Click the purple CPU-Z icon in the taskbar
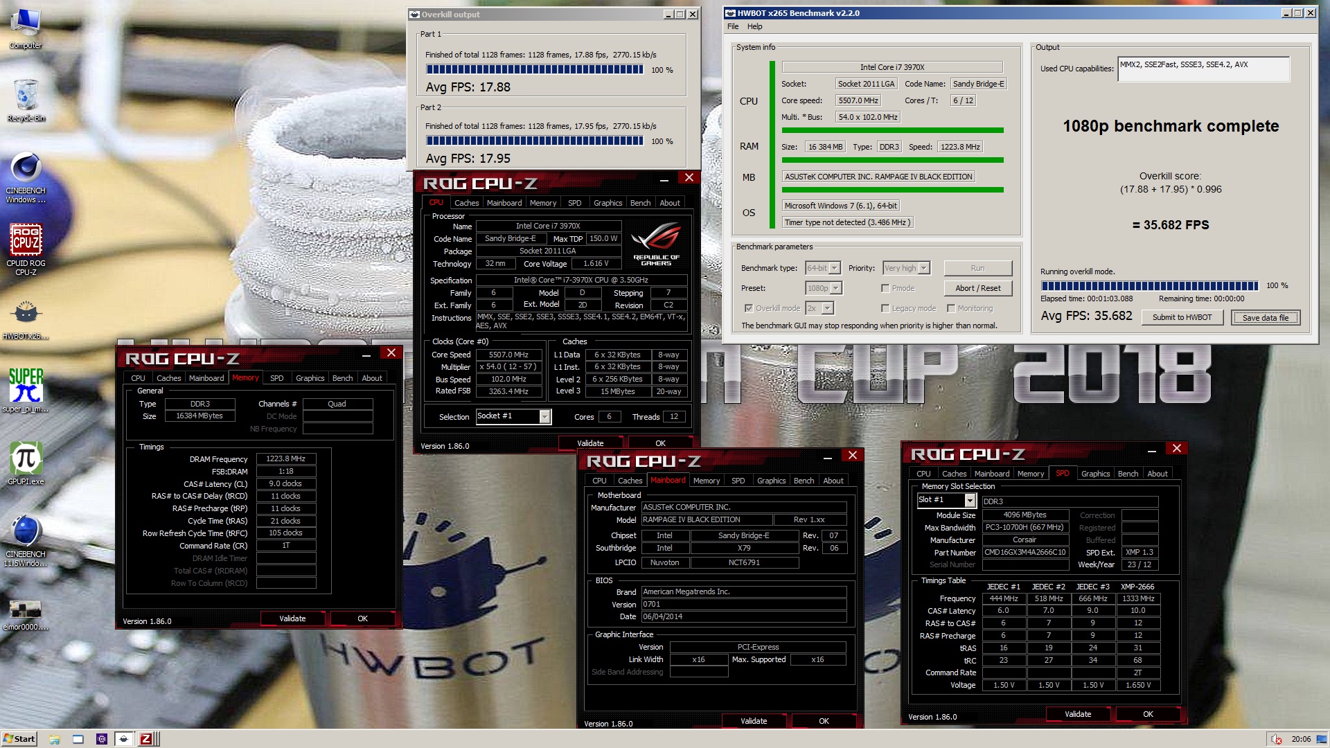1330x748 pixels. [x=102, y=739]
